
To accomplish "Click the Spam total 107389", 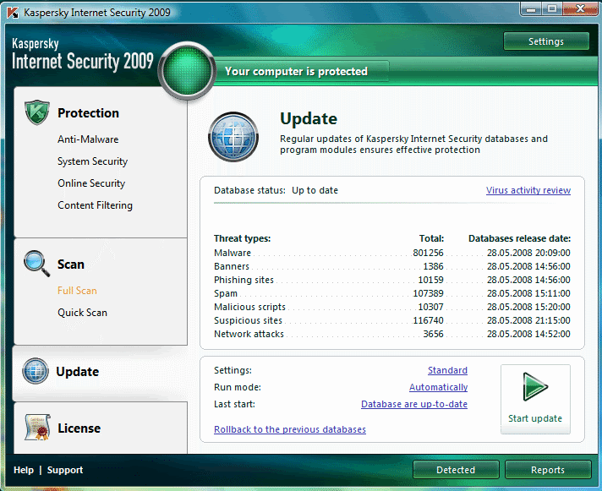I will point(428,293).
